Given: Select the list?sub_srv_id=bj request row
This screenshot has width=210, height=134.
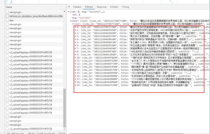Looking at the screenshot, I should click(34, 16).
